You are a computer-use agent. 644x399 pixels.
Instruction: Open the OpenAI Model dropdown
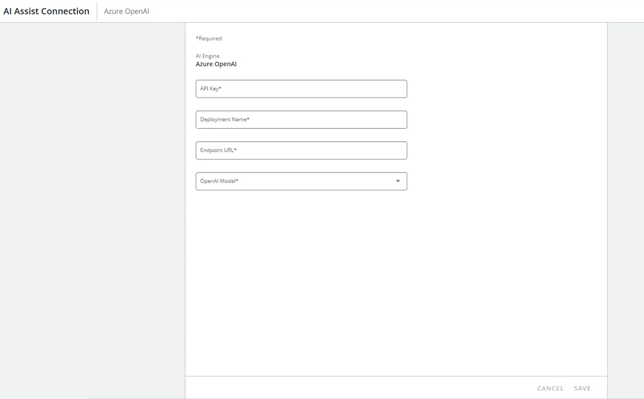click(x=301, y=181)
